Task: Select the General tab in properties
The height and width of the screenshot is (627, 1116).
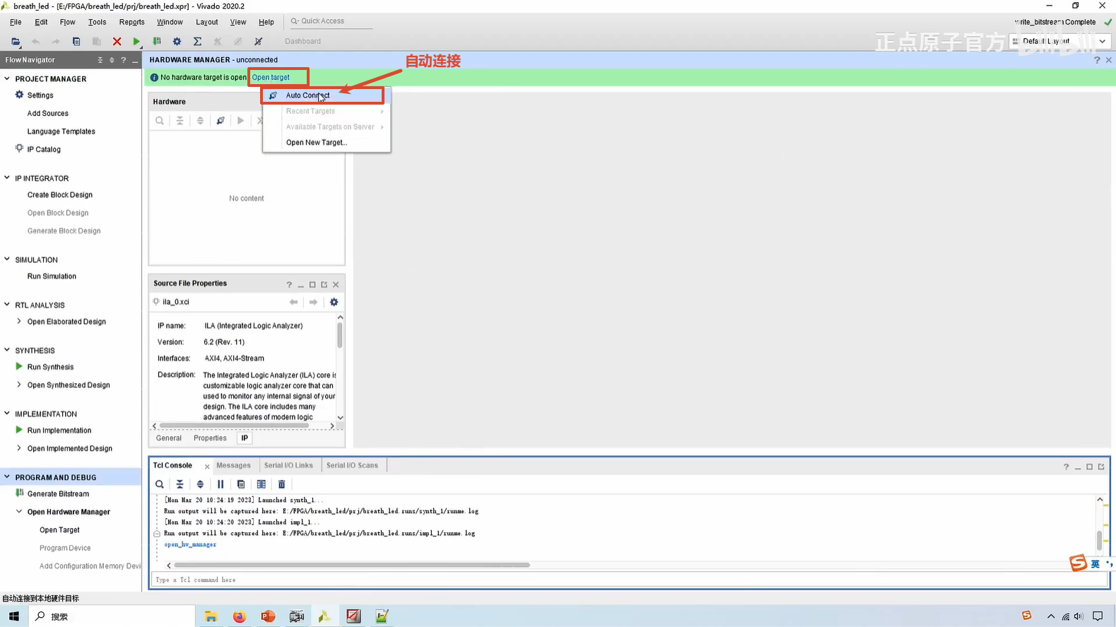Action: click(169, 438)
